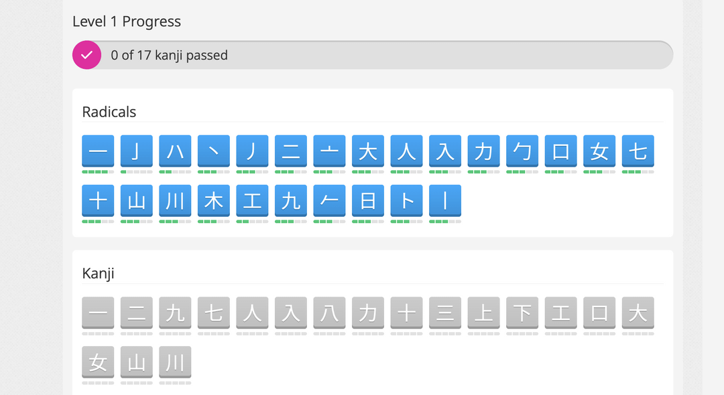724x395 pixels.
Task: Click the locked 三 kanji tile
Action: tap(444, 313)
